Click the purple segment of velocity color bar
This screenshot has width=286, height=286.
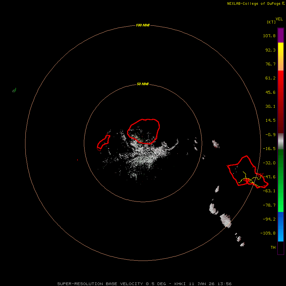pos(281,35)
